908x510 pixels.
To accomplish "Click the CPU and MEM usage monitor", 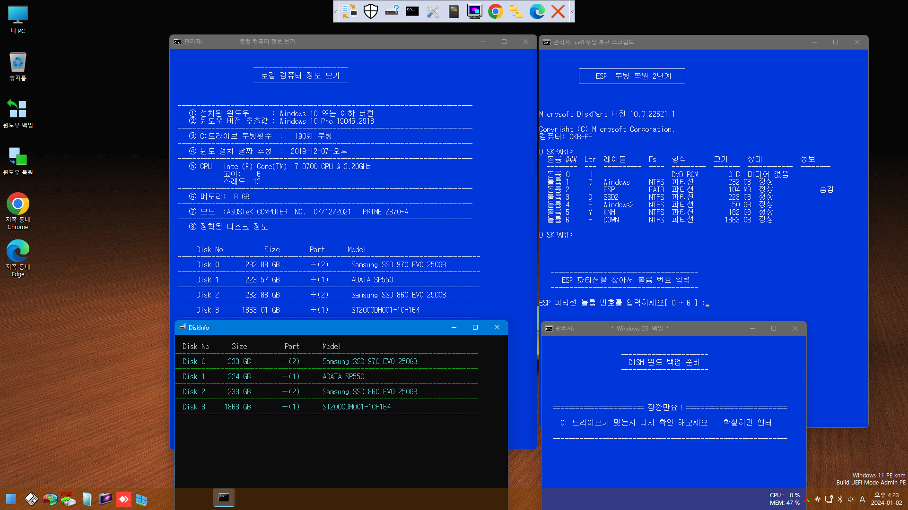I will [x=785, y=499].
